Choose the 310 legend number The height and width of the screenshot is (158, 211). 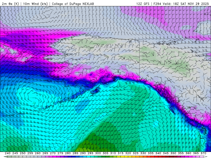[113, 153]
